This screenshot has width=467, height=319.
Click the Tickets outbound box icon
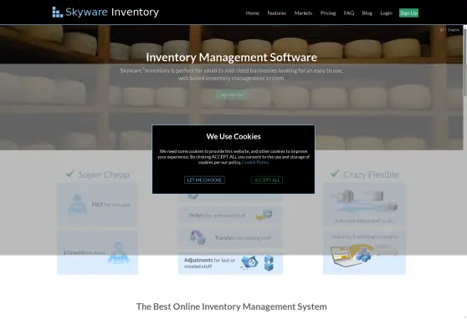pyautogui.click(x=264, y=215)
